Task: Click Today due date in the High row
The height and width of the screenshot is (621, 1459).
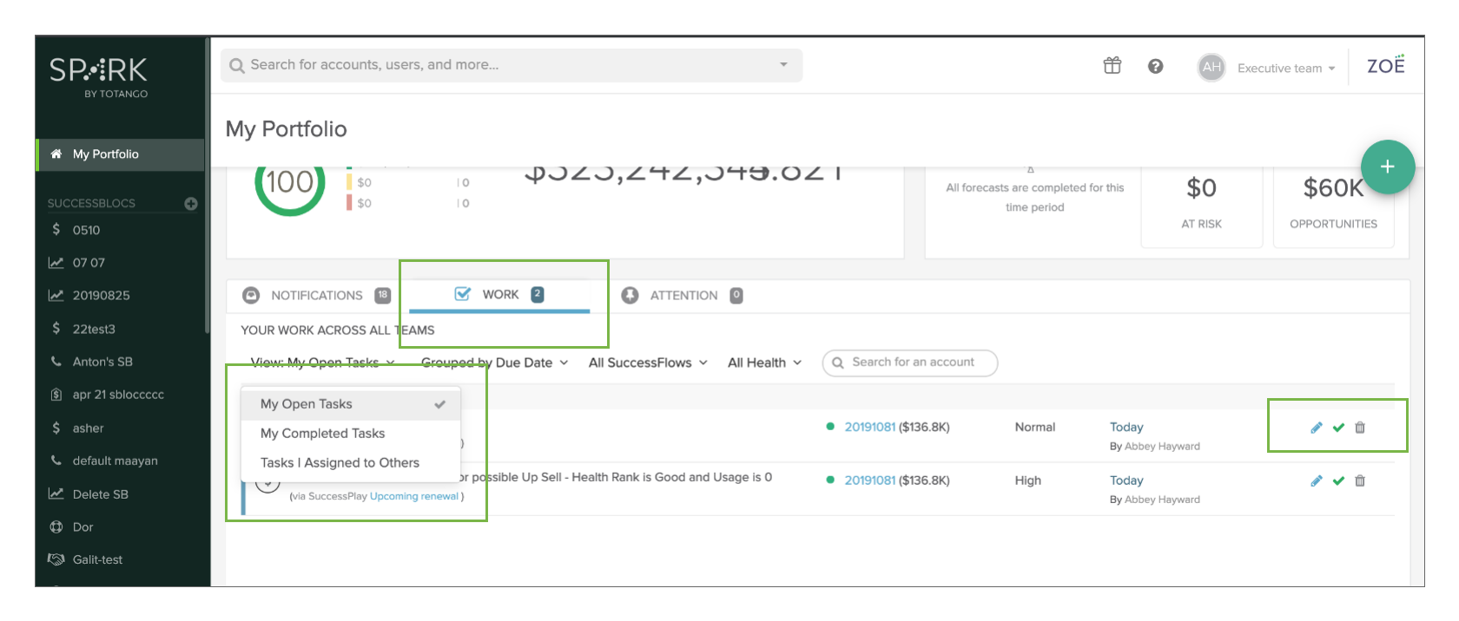Action: (1126, 480)
